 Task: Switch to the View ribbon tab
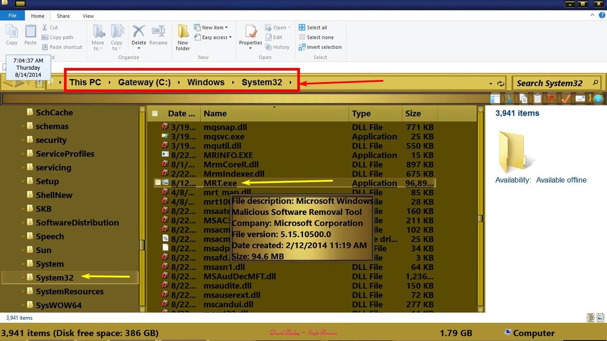tap(88, 16)
